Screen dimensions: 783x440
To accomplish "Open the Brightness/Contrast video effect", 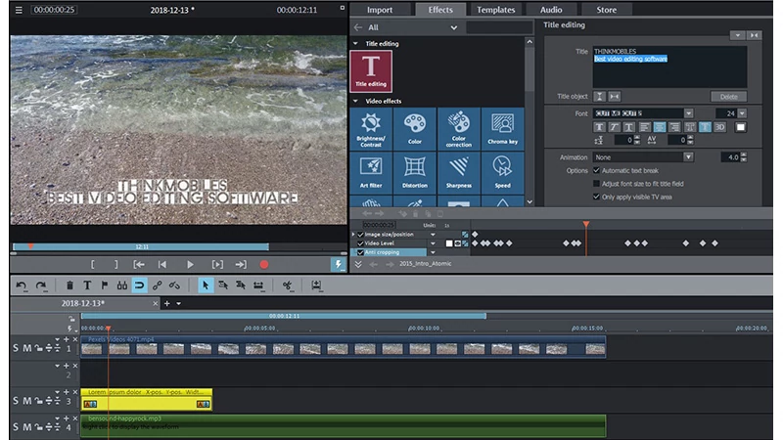I will (371, 129).
